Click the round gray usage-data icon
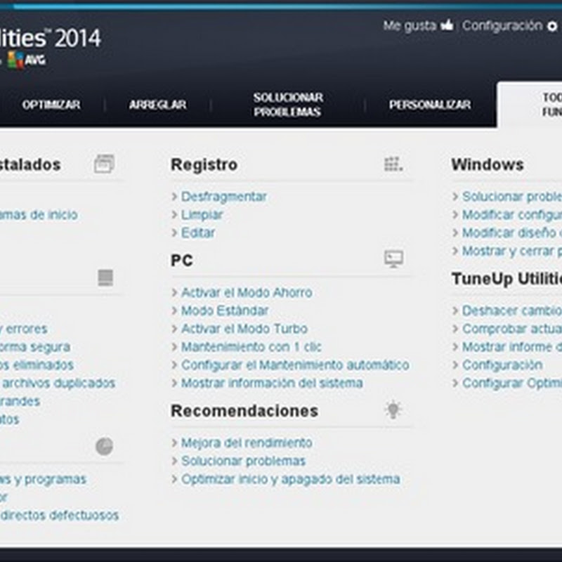The height and width of the screenshot is (562, 562). (x=104, y=446)
